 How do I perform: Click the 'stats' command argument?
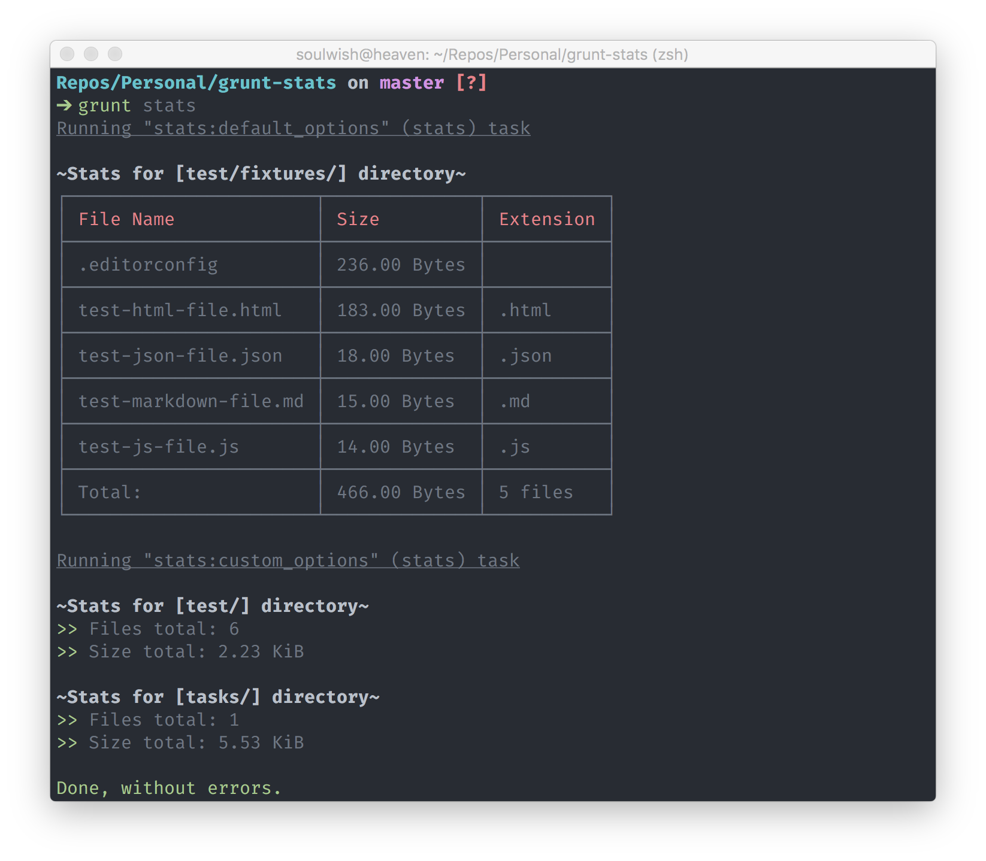coord(170,106)
